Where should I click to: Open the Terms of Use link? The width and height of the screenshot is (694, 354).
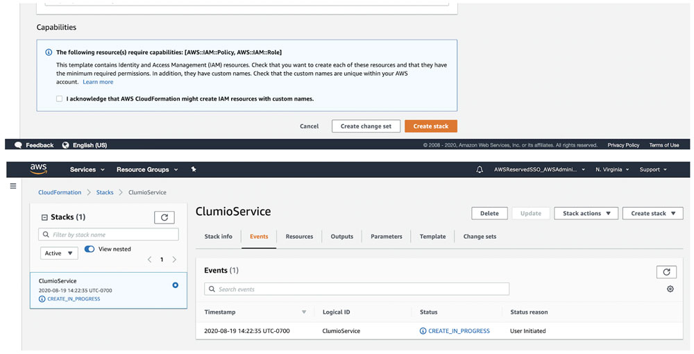[x=664, y=145]
